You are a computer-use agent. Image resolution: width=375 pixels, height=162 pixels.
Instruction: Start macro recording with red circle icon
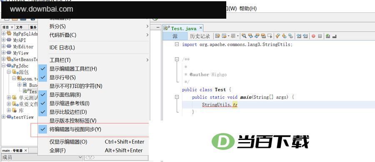coord(313,36)
